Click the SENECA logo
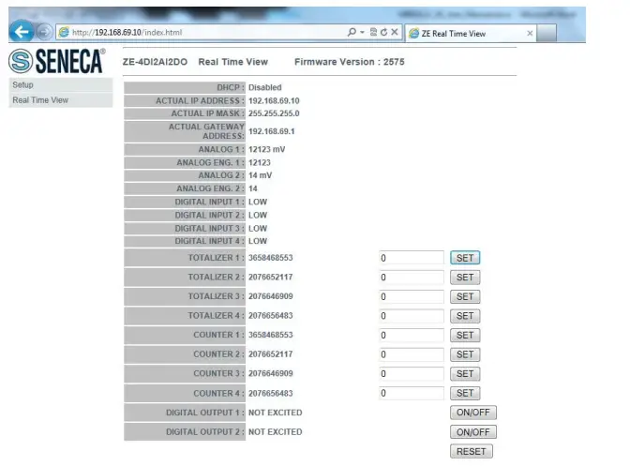Screen dimensions: 630x466 pyautogui.click(x=56, y=61)
